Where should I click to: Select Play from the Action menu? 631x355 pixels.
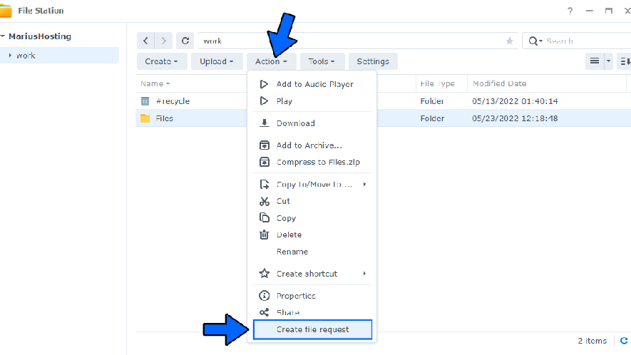click(312, 101)
